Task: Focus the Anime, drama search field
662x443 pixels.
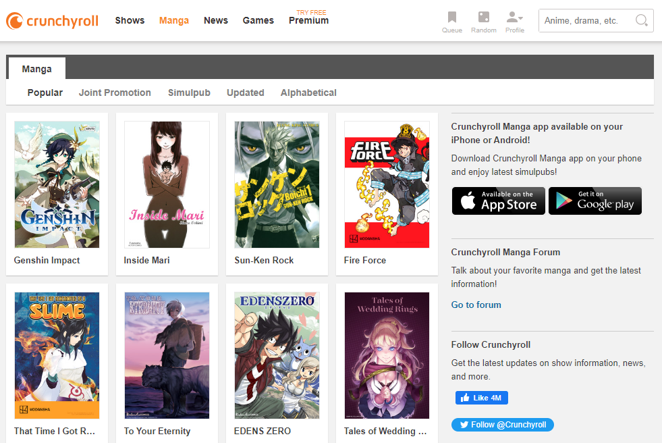Action: [586, 21]
